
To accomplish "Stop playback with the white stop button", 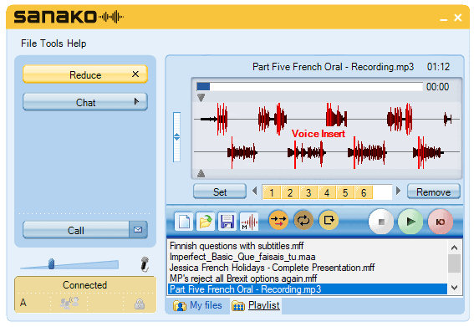I will click(x=381, y=222).
